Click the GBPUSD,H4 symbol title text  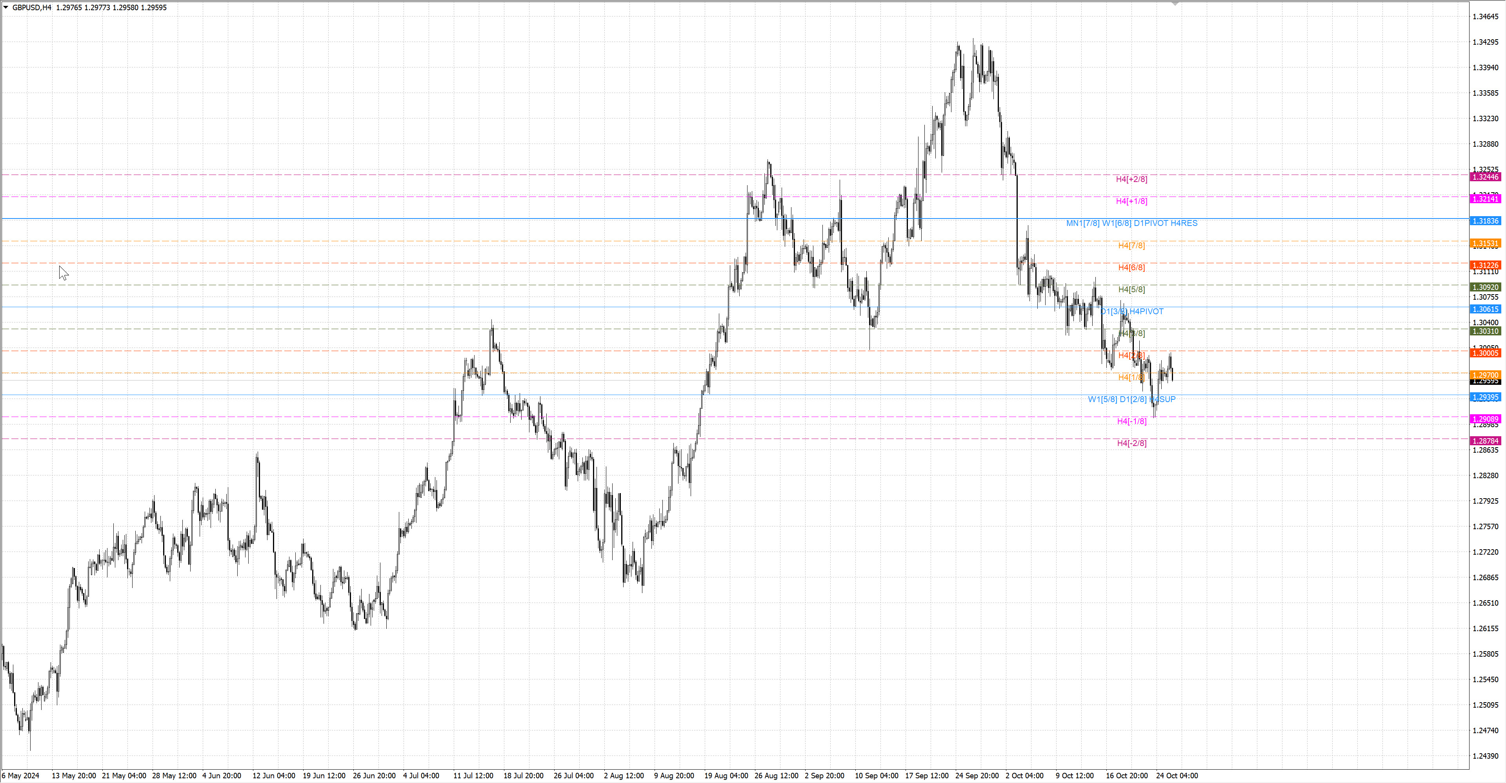click(31, 7)
